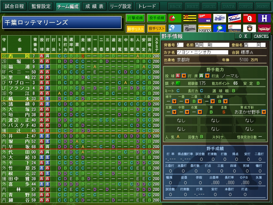Pick the SoftBank HAWKS team logo

pyautogui.click(x=204, y=28)
